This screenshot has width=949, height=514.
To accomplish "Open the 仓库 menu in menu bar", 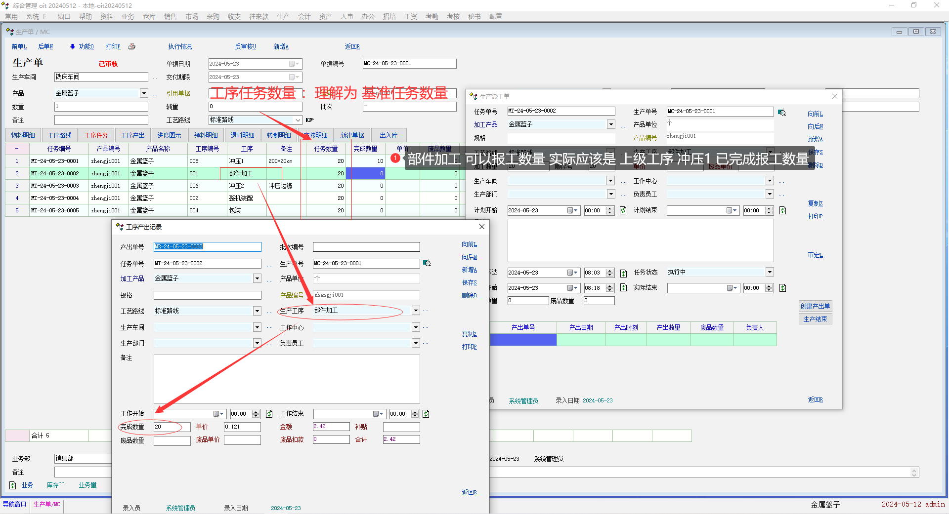I will click(x=149, y=16).
